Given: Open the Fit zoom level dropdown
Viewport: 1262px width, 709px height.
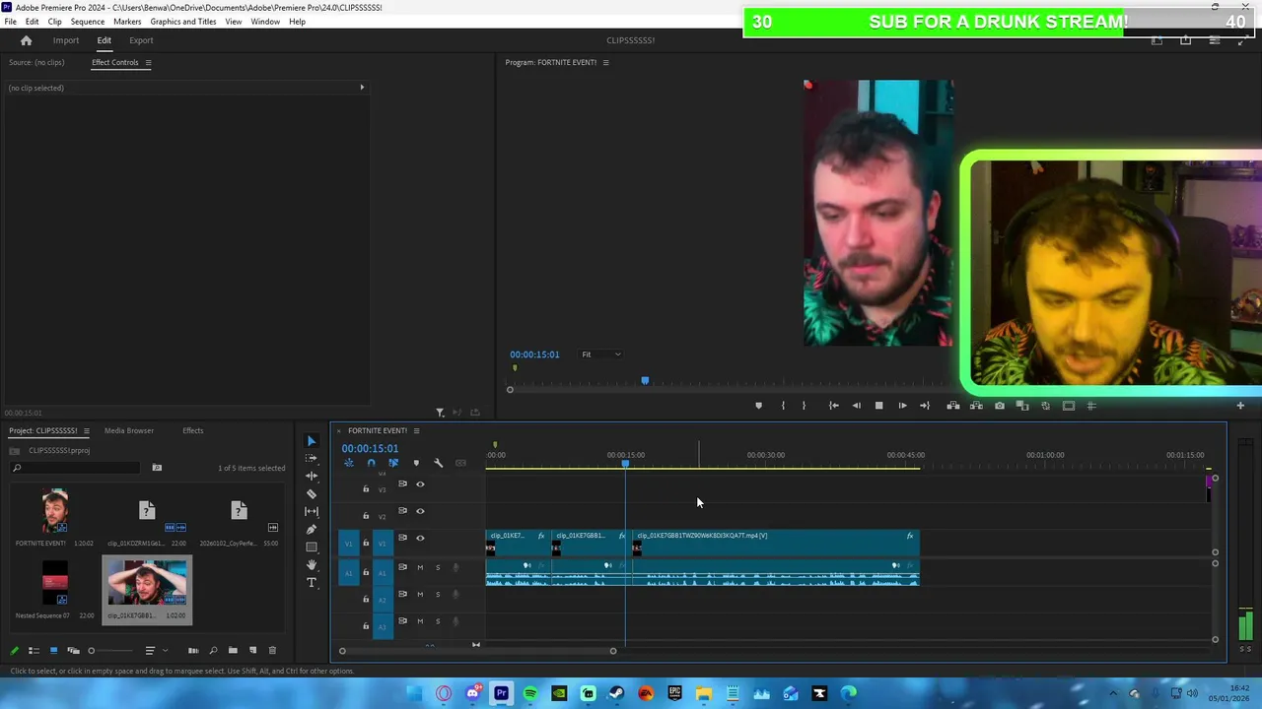Looking at the screenshot, I should (x=600, y=354).
